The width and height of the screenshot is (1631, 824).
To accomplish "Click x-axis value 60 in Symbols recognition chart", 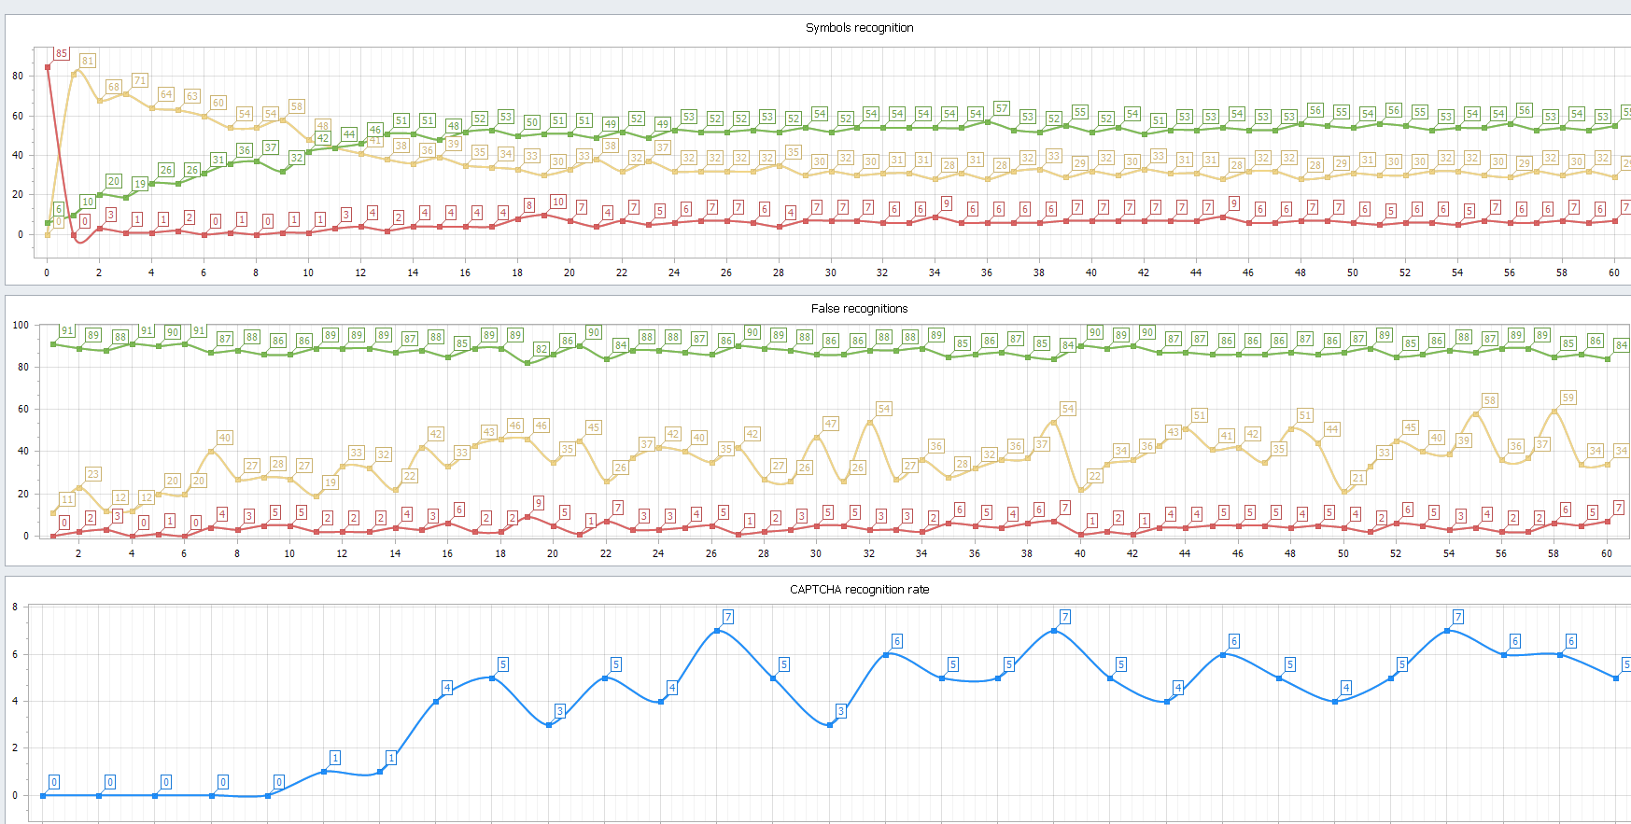I will 1614,272.
